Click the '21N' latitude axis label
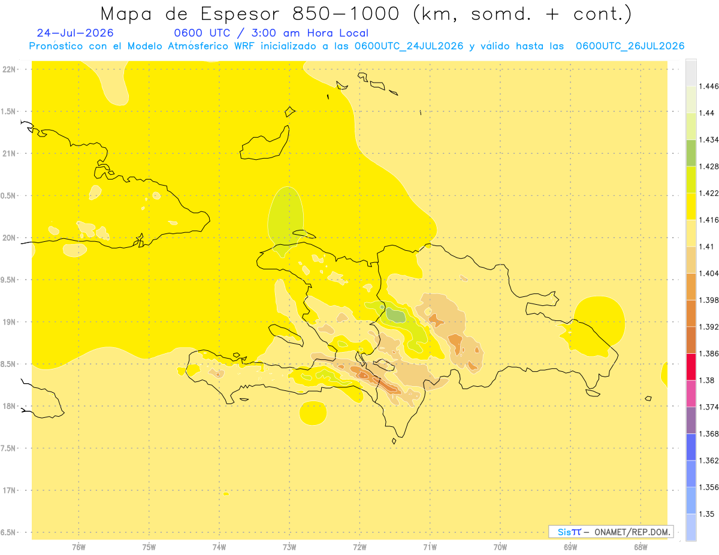The width and height of the screenshot is (719, 555). click(10, 154)
